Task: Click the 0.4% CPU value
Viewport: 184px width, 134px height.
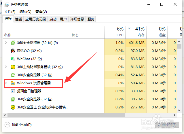Action: point(119,75)
